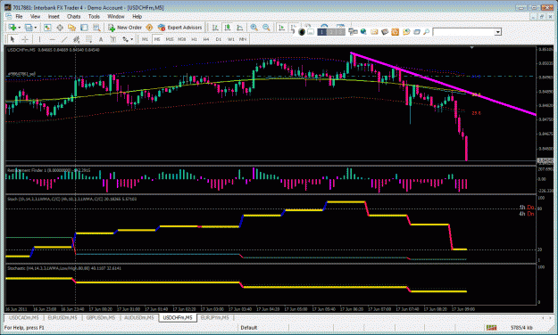Select the Crosshair tool
The image size is (558, 335).
click(25, 39)
